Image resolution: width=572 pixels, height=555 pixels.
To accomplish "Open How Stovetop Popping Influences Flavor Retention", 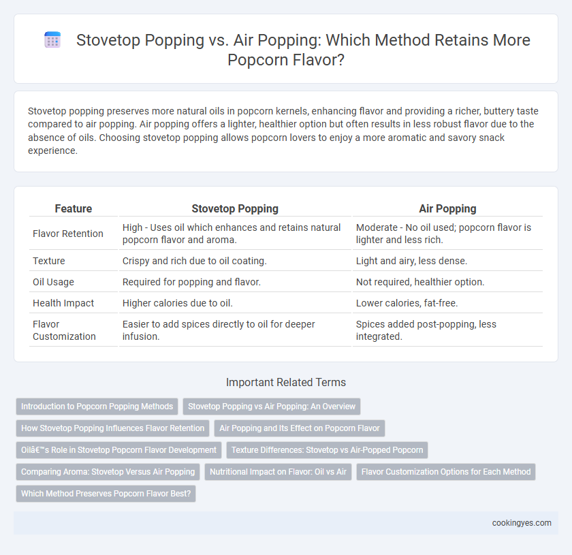I will point(113,428).
